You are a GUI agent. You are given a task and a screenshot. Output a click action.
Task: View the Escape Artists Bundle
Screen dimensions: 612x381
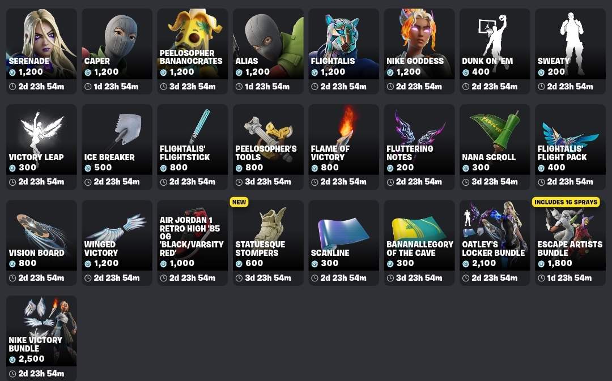point(570,243)
